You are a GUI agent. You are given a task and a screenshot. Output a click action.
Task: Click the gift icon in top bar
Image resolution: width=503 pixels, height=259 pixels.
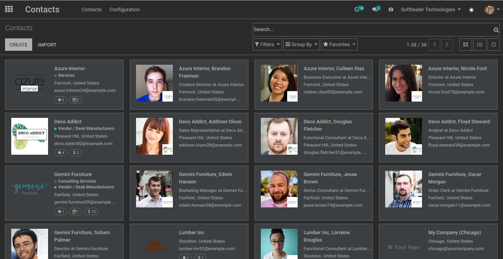tap(391, 9)
